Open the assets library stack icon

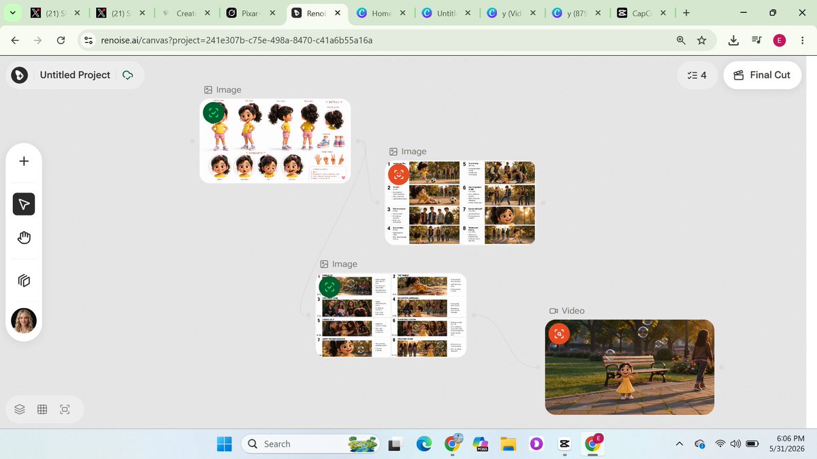pyautogui.click(x=24, y=281)
